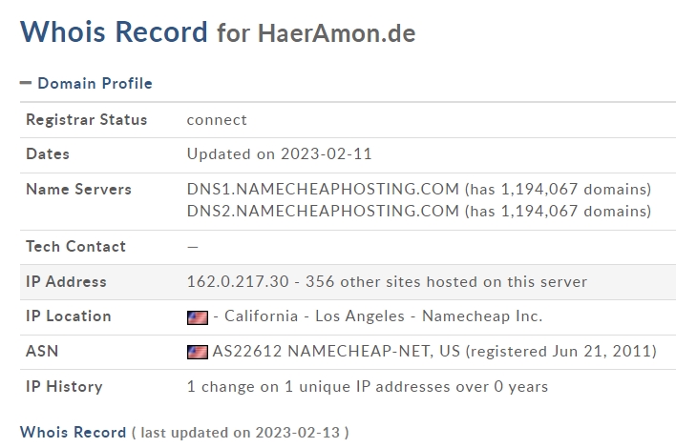The height and width of the screenshot is (448, 676).
Task: Click the US flag beside AS22612
Action: coord(198,352)
